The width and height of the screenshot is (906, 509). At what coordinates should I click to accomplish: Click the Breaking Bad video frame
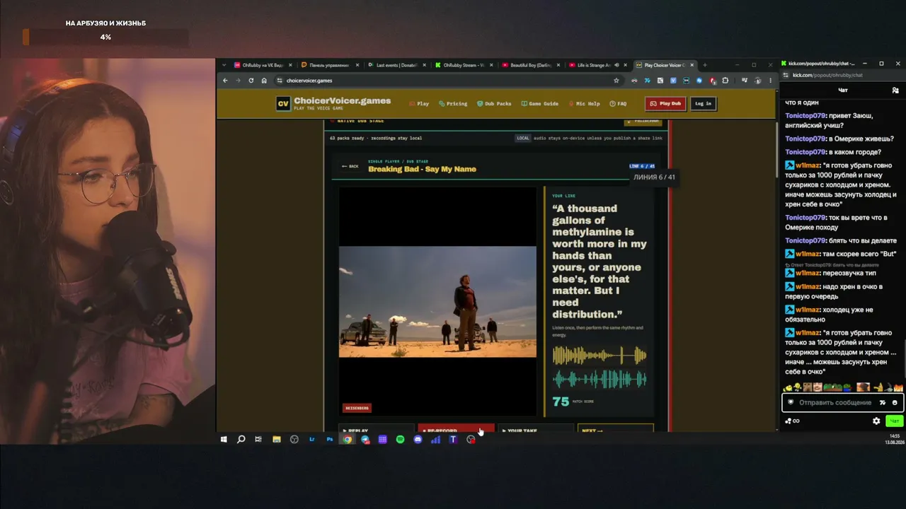click(437, 302)
